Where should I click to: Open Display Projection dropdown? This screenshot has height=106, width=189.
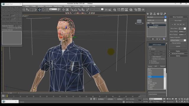click(x=178, y=40)
